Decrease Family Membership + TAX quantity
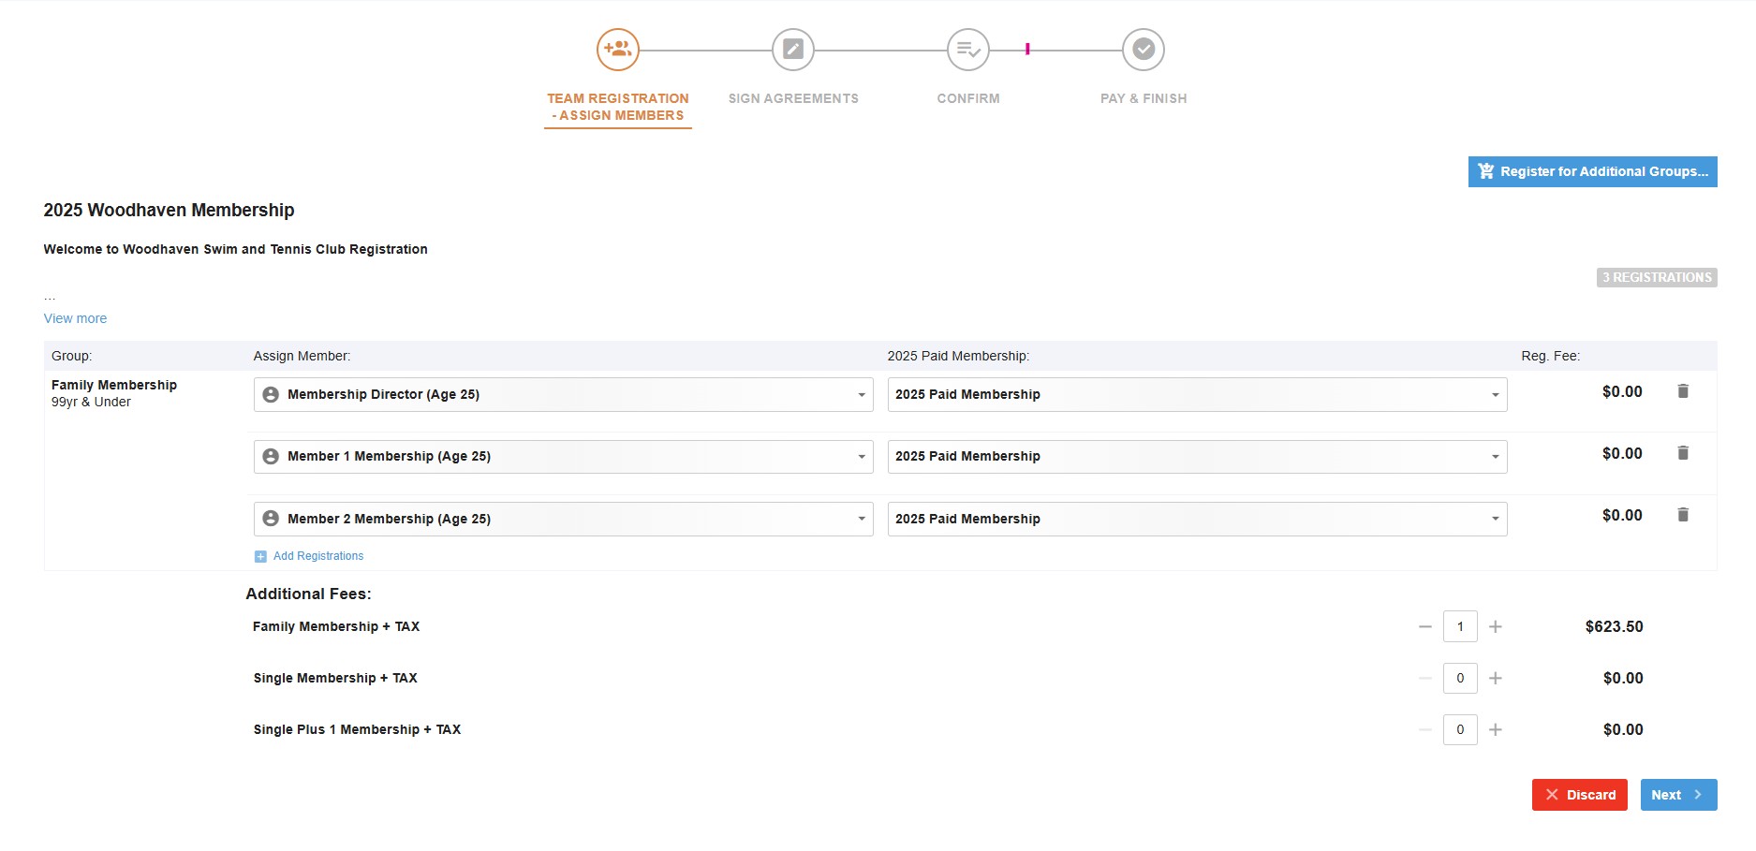This screenshot has width=1756, height=851. (1424, 627)
